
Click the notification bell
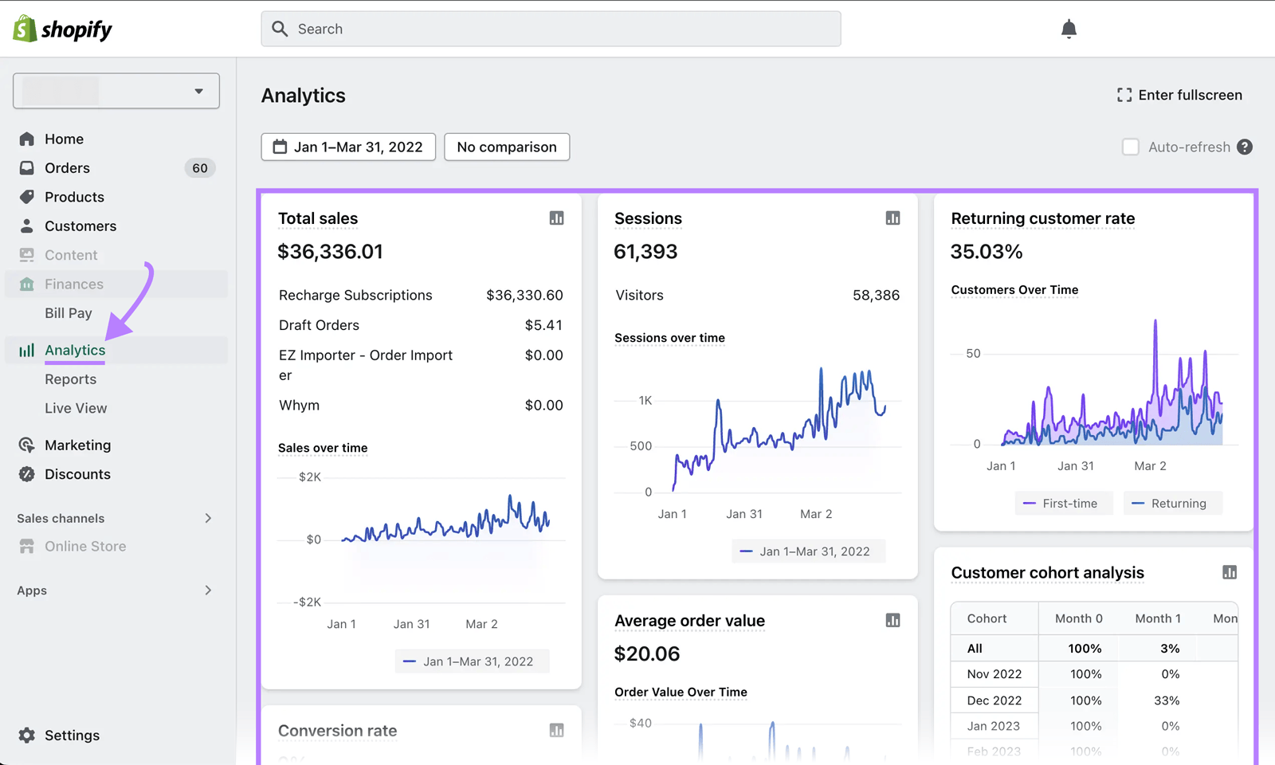[x=1068, y=28]
